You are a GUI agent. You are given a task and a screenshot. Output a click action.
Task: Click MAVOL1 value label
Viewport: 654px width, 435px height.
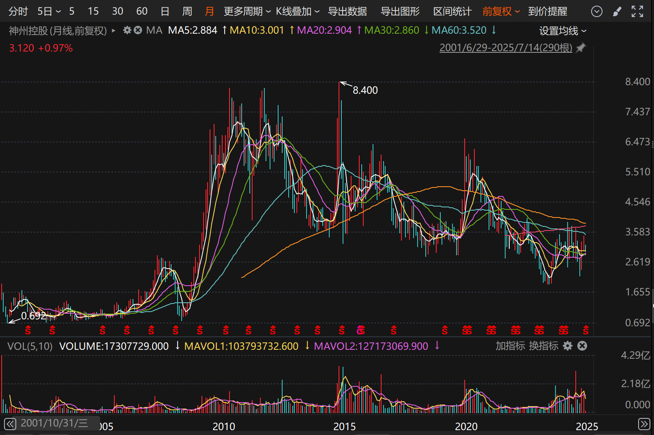click(241, 346)
